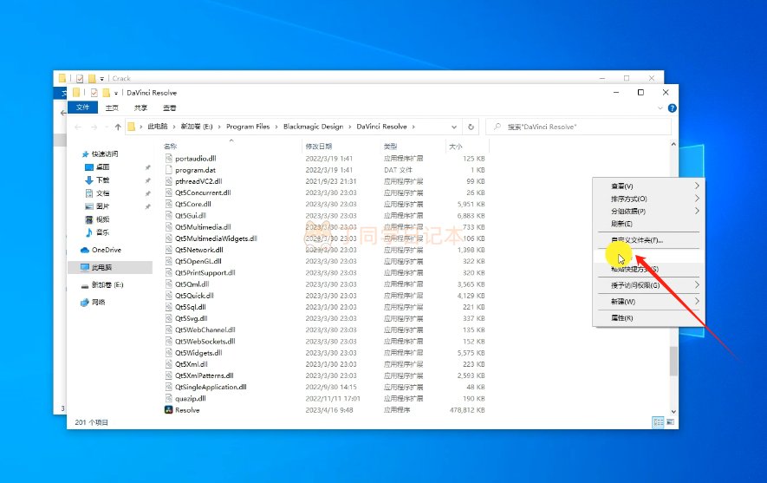Click the Resolve application icon in file list

tap(169, 410)
